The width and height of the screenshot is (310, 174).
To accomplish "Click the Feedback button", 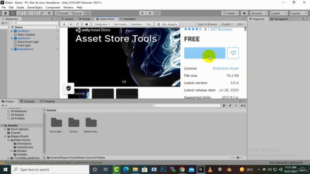I will click(137, 24).
